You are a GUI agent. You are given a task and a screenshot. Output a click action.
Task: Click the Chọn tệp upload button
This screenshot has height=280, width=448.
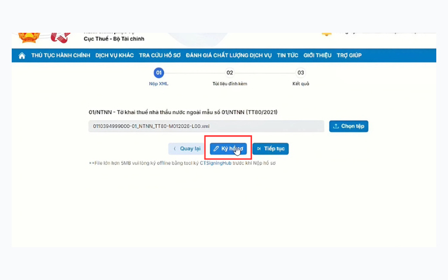pos(348,126)
